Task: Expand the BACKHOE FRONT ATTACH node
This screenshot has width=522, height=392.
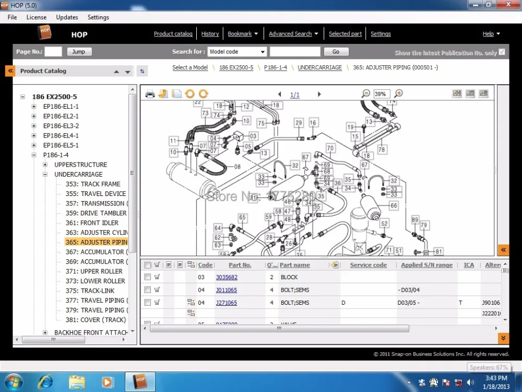Action: coord(45,332)
